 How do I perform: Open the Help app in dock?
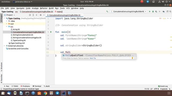pyautogui.click(x=33, y=93)
